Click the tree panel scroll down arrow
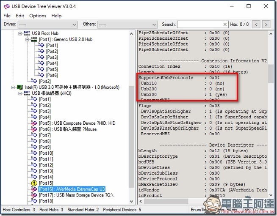Image resolution: width=277 pixels, height=216 pixels. pos(131,201)
